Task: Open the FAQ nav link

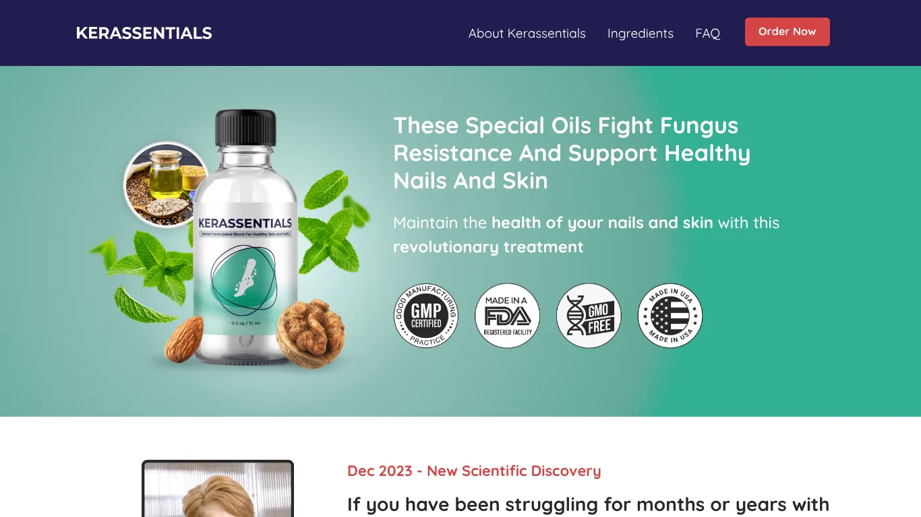Action: 708,33
